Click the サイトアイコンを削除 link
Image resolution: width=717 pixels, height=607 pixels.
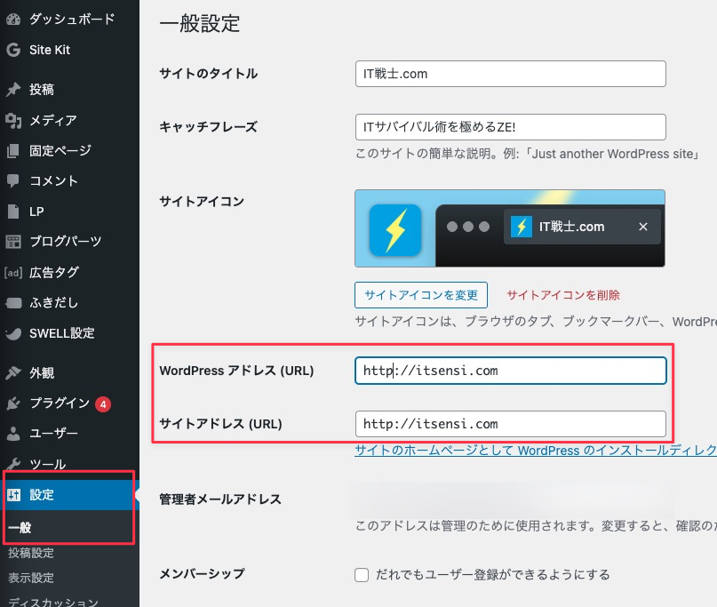563,295
